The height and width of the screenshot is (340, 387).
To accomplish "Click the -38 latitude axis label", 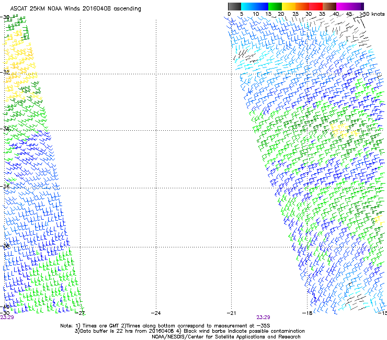I will pos(5,246).
